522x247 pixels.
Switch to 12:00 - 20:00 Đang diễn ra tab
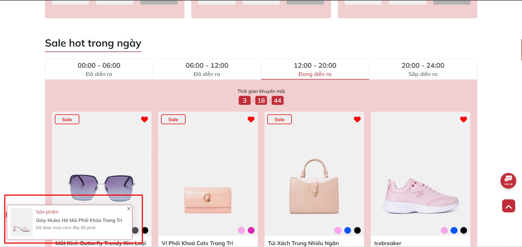point(315,69)
